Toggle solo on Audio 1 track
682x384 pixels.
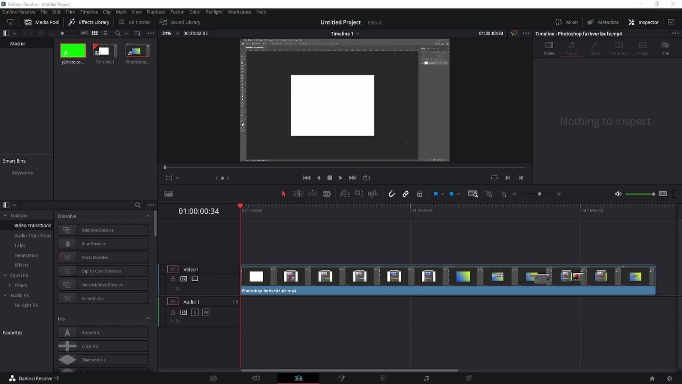coord(195,312)
